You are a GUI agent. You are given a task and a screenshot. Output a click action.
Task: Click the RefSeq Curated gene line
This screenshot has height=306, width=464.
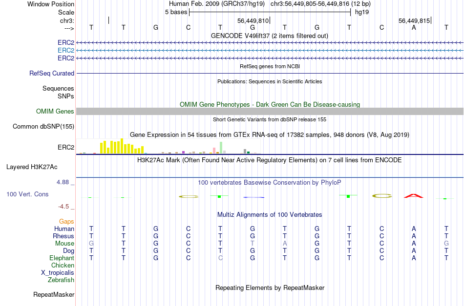[270, 73]
